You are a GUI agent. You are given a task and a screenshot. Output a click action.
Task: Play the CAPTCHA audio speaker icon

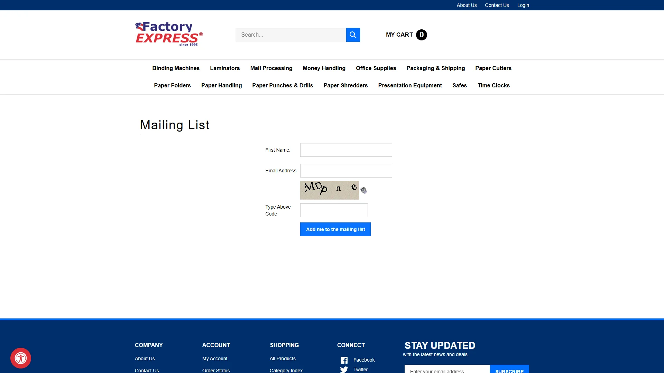[x=363, y=190]
